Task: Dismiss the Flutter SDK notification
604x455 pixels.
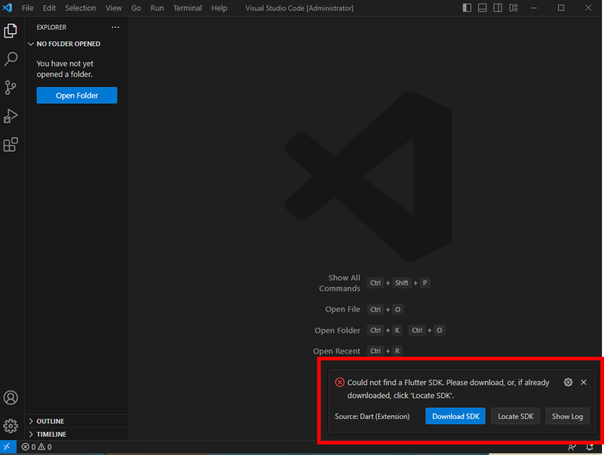Action: pos(583,382)
